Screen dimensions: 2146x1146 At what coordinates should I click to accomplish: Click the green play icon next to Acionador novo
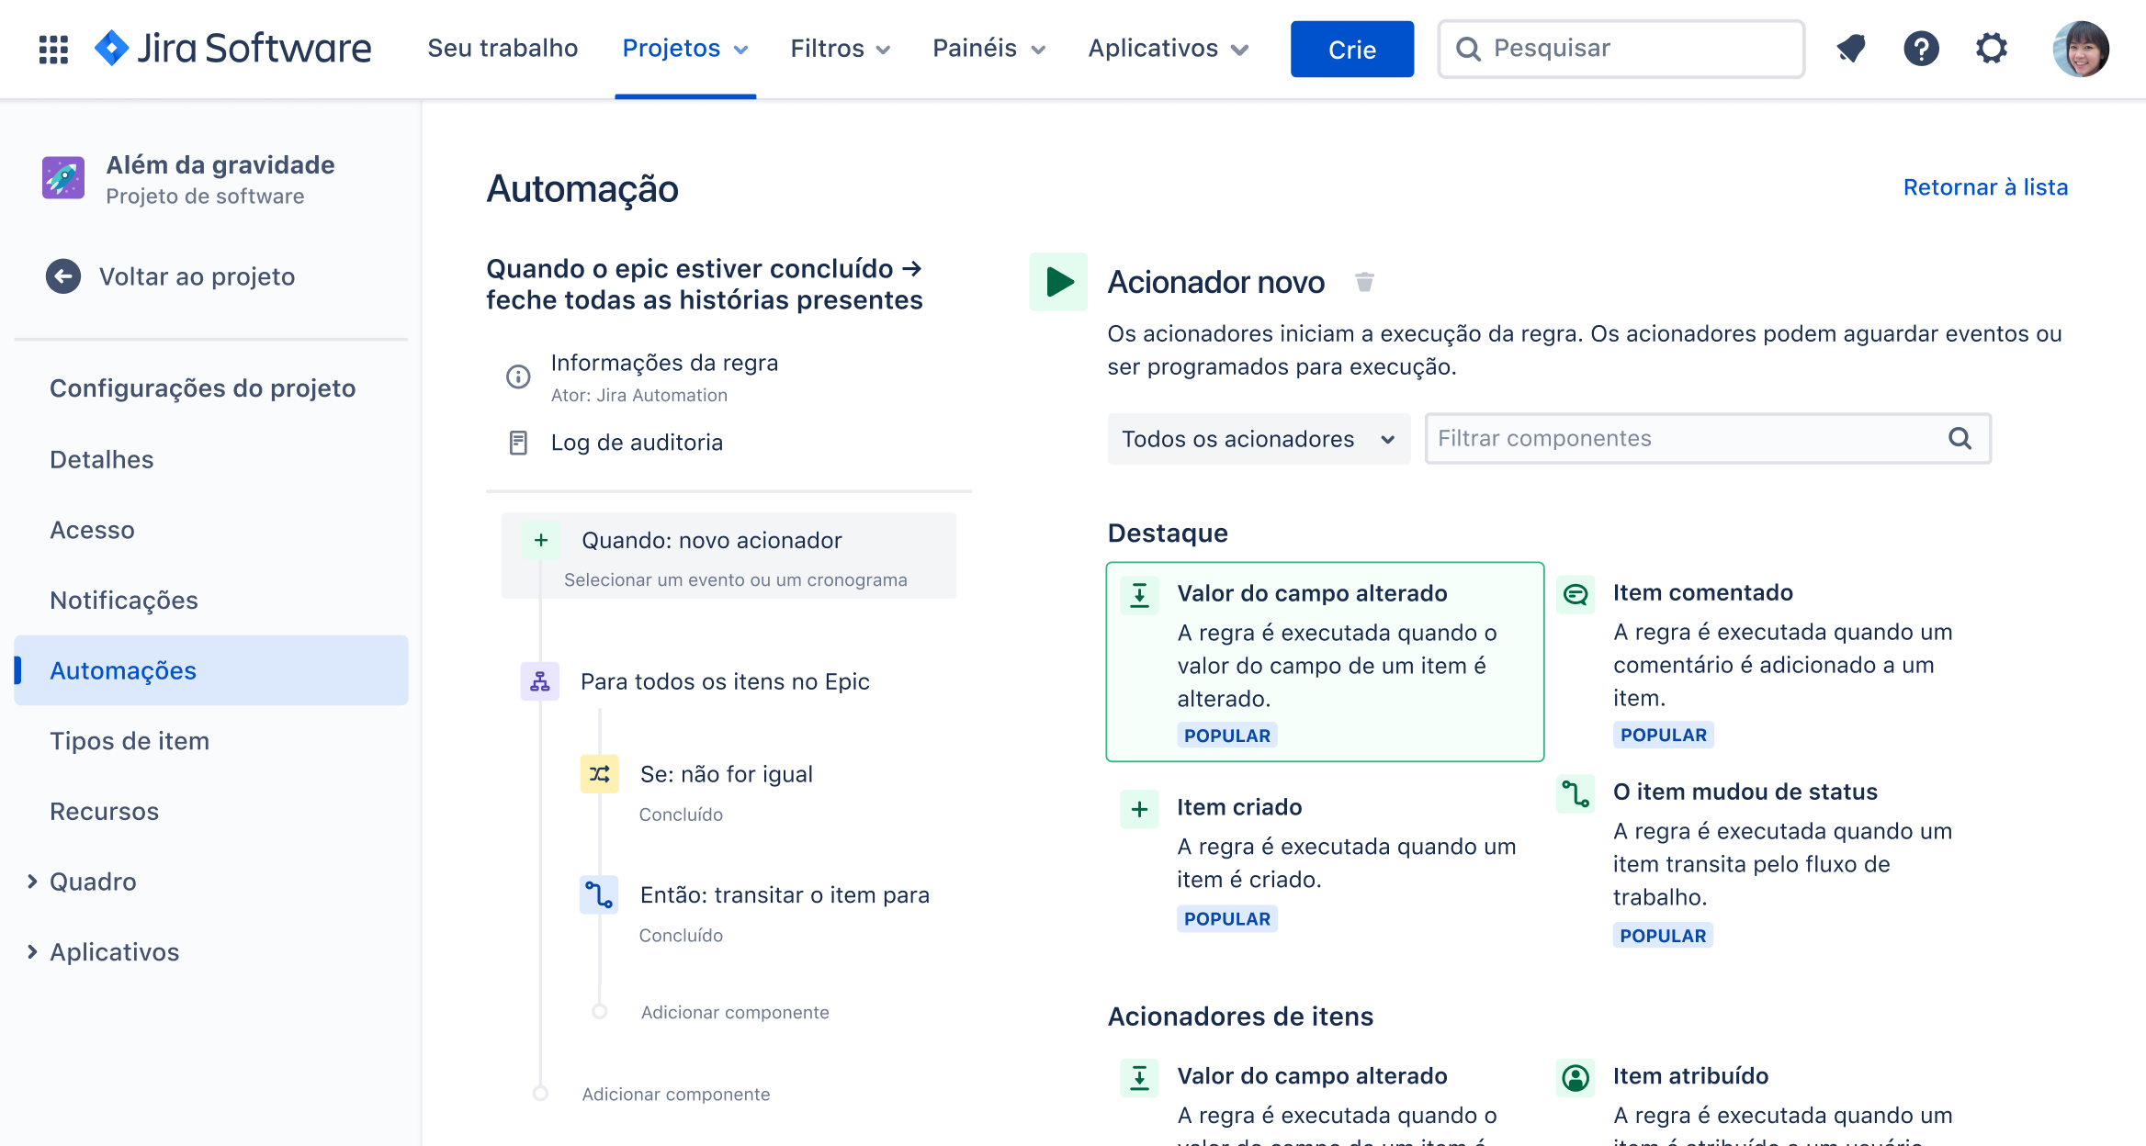coord(1057,282)
